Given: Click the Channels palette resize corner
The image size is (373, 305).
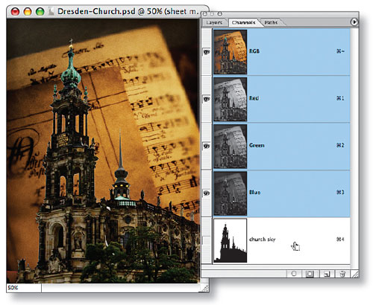Looking at the screenshot, I should 355,274.
